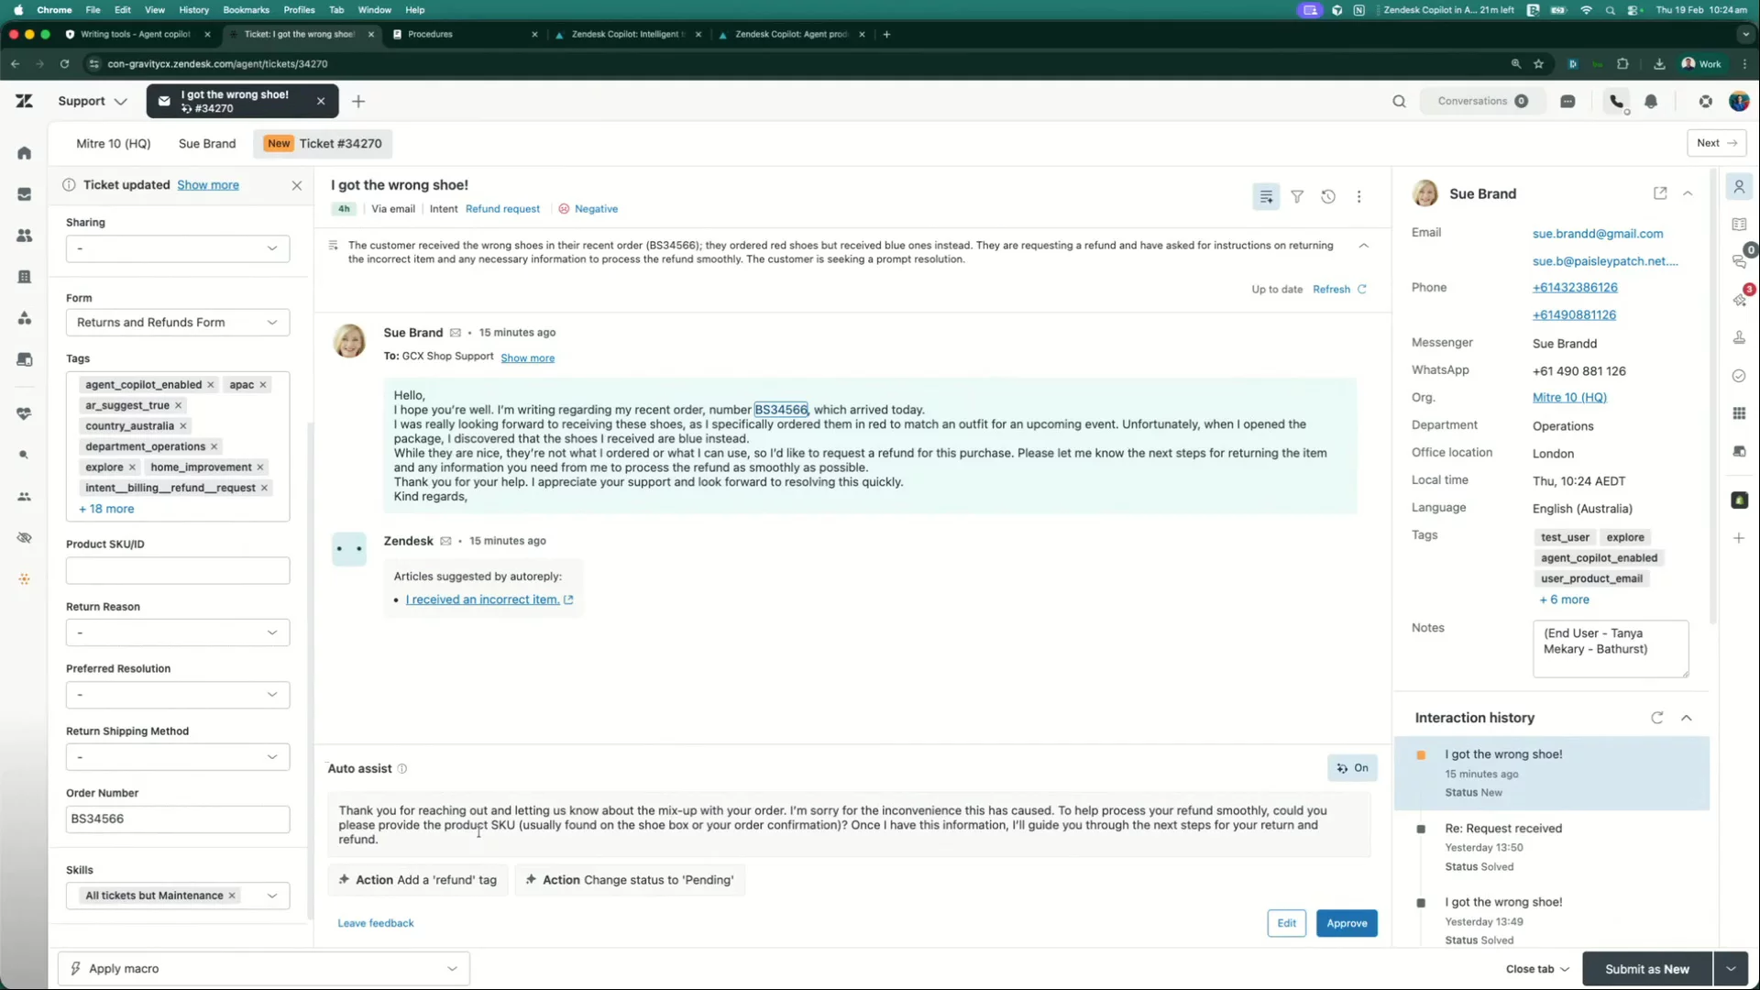Click the Product SKU/ID input field
The height and width of the screenshot is (990, 1760).
[178, 570]
